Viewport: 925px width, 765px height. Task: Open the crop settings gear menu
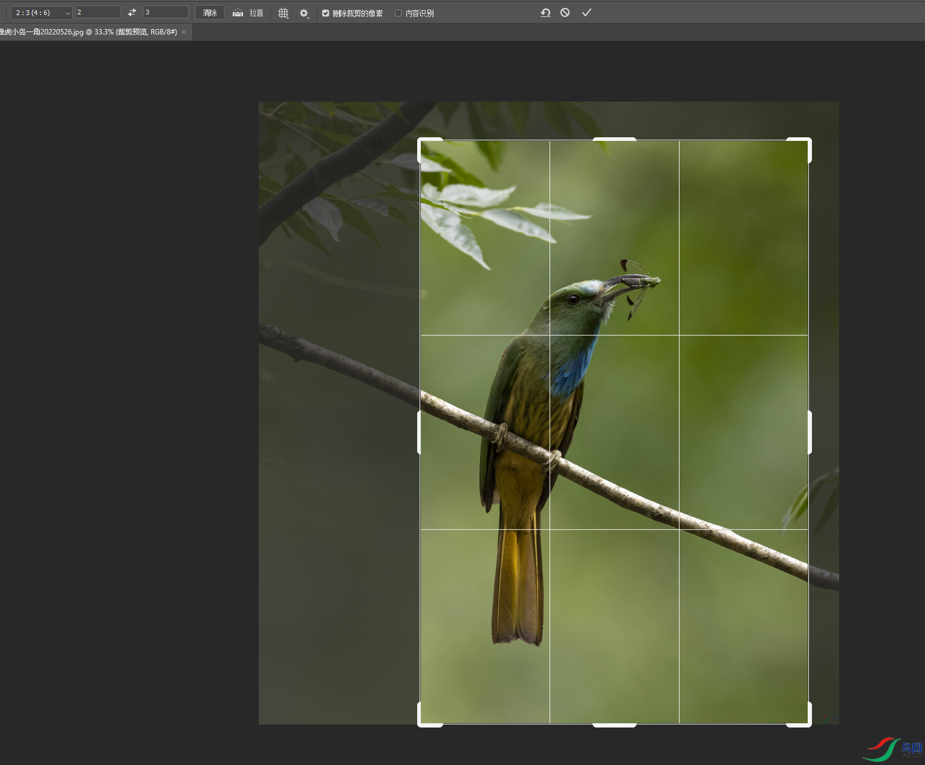tap(304, 13)
